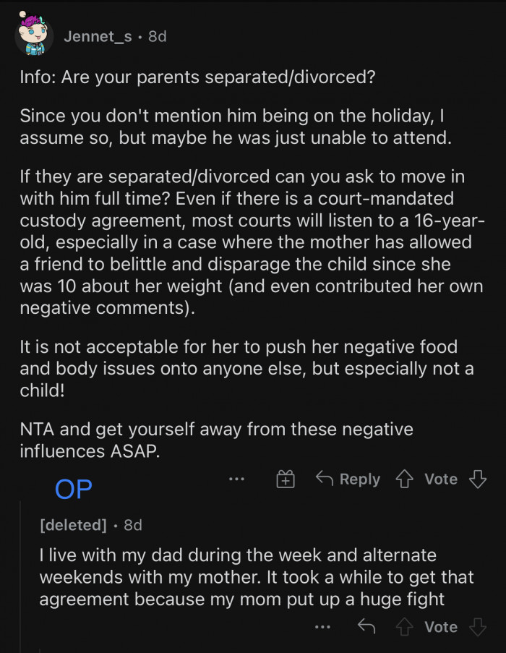Screen dimensions: 506x653
Task: Upvote the OP's deleted reply
Action: [405, 626]
